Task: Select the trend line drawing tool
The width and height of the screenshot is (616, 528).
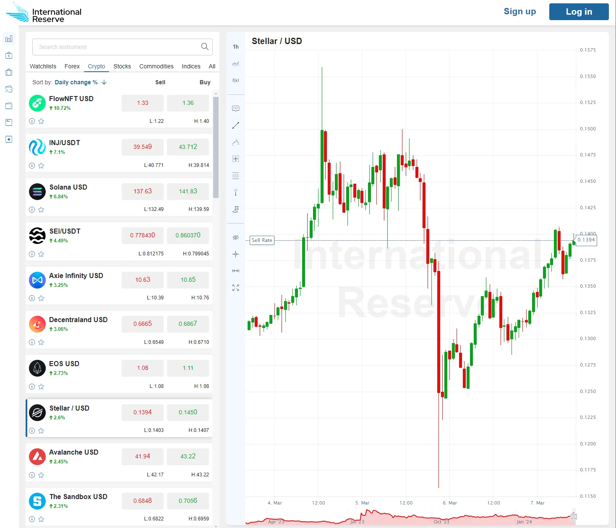Action: pyautogui.click(x=235, y=125)
